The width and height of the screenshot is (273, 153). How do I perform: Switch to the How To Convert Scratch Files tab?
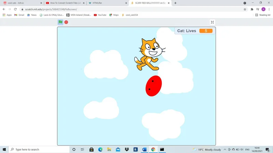65,3
